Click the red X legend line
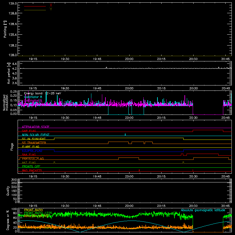 pos(35,6)
